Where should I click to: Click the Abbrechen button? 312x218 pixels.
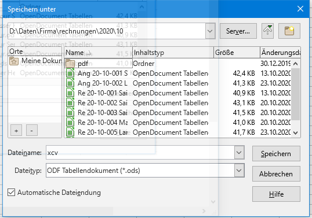coord(276,174)
